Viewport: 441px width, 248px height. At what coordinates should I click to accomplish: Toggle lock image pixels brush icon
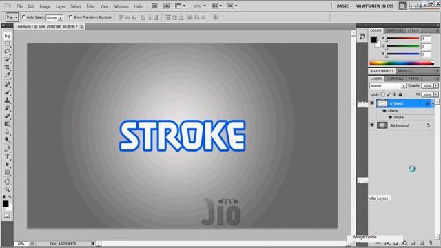[x=389, y=94]
